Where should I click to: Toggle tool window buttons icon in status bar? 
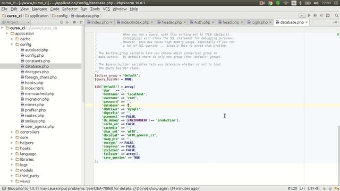(x=4, y=188)
